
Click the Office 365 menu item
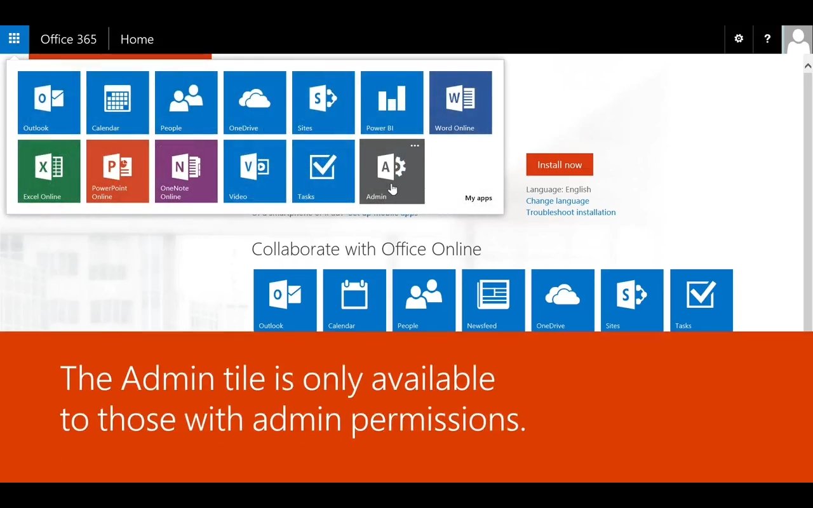point(69,39)
